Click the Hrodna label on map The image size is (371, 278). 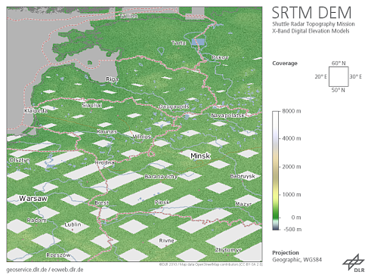coord(105,162)
